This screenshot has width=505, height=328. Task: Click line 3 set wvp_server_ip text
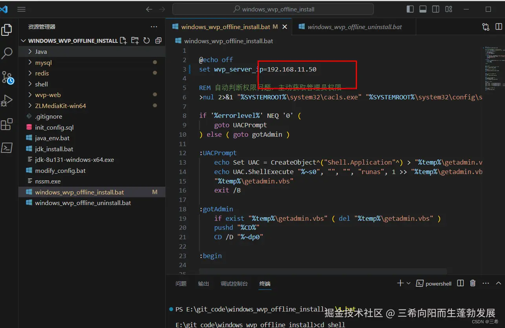click(258, 69)
